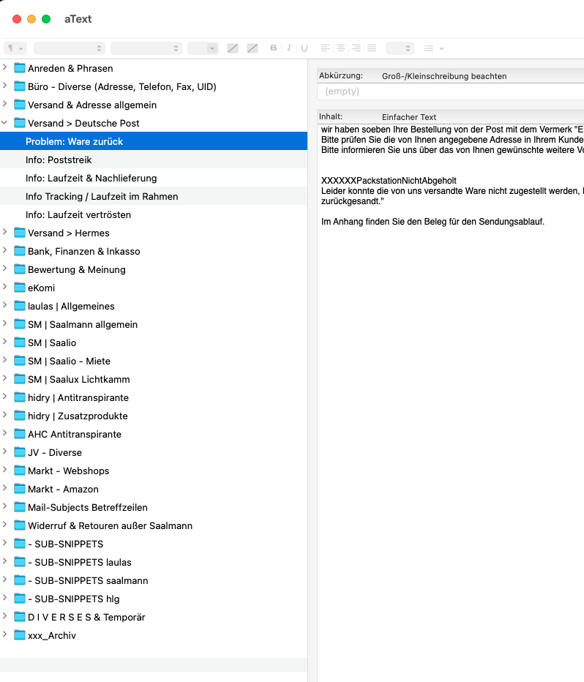The width and height of the screenshot is (584, 682).
Task: Select Info Tracking / Laufzeit im Rahmen
Action: tap(102, 196)
